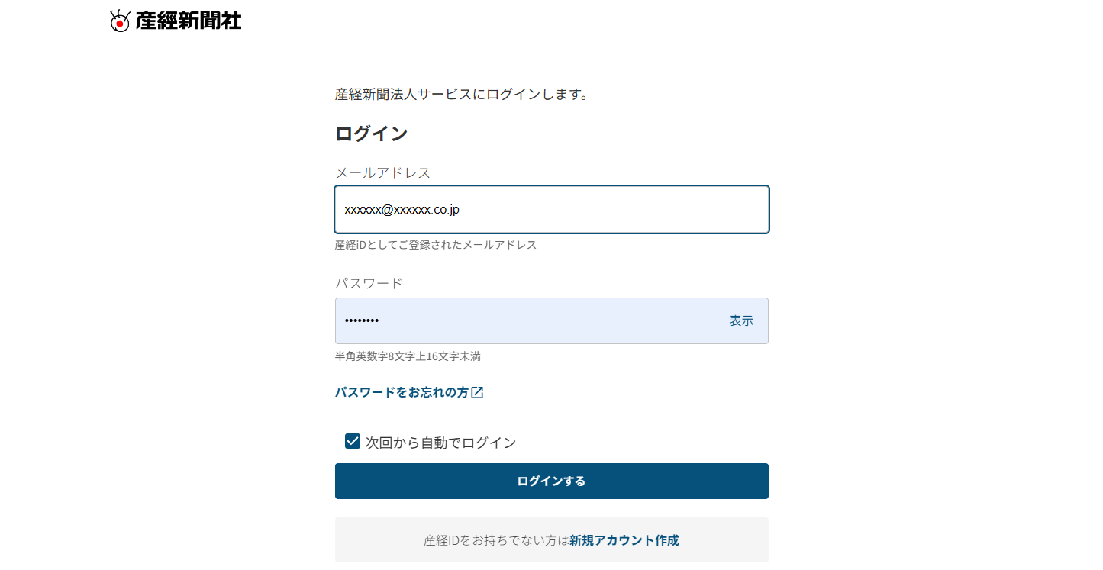Click the masked password dots

[x=362, y=320]
